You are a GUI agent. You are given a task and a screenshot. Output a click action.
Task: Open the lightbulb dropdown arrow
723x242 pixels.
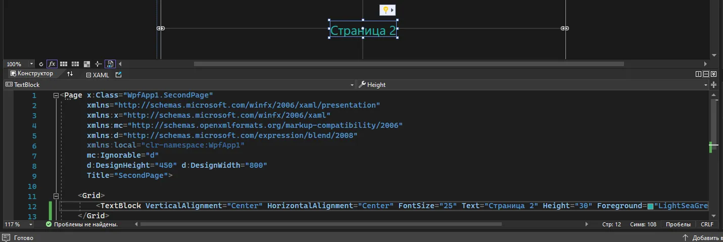393,10
